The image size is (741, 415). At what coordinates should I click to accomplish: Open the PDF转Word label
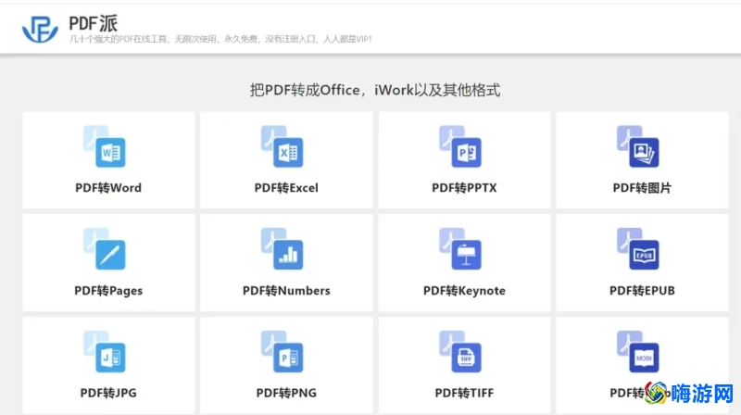click(108, 188)
